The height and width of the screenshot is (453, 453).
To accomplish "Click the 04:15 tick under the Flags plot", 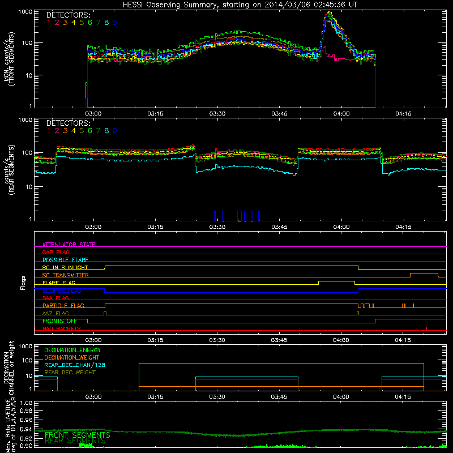I will (x=403, y=340).
